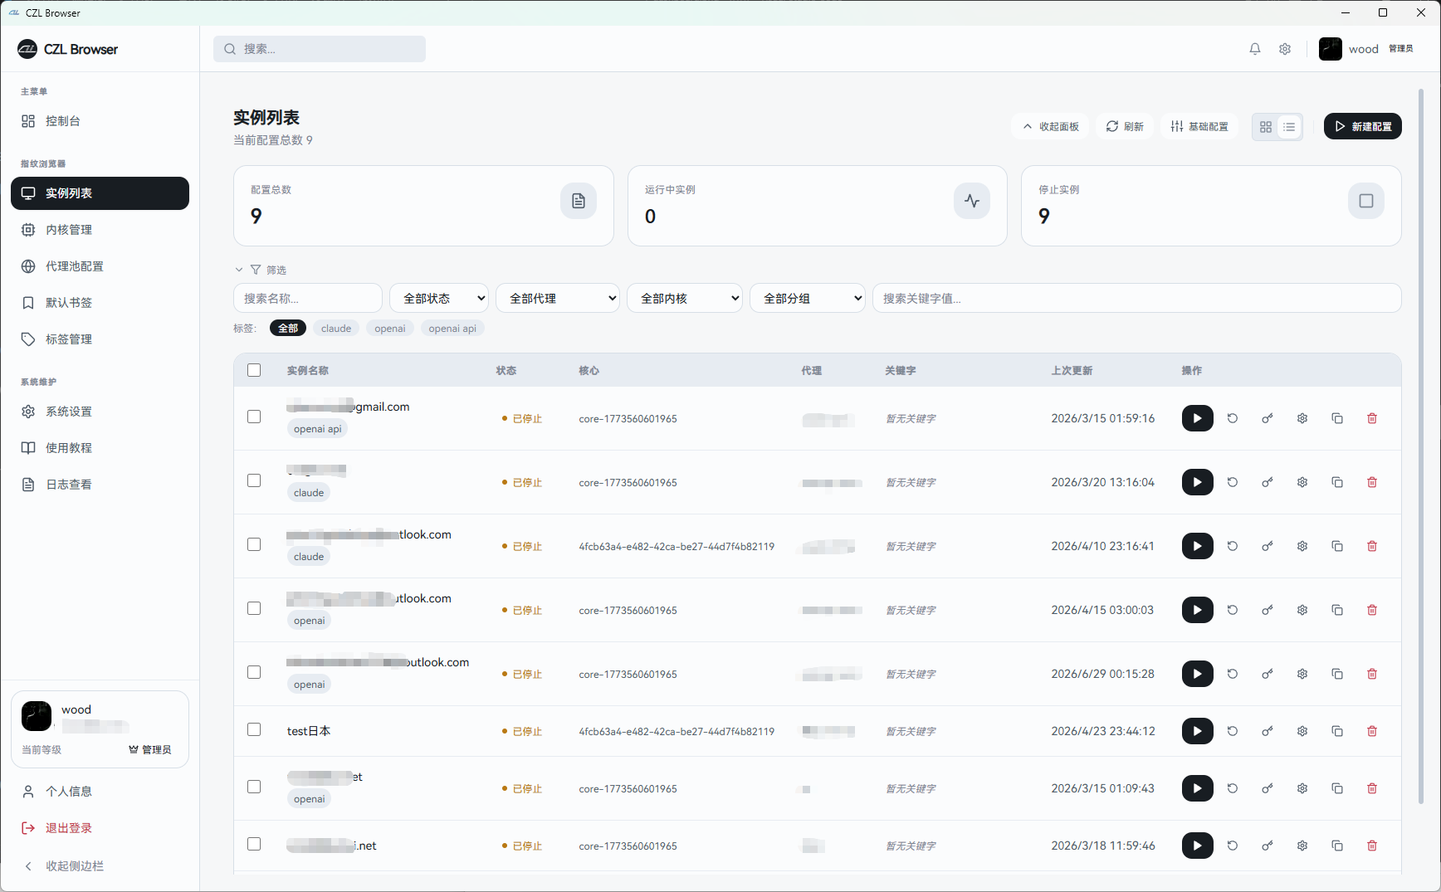Select checkbox for 2026/3/18 11:59:46 row
This screenshot has width=1441, height=892.
tap(254, 844)
